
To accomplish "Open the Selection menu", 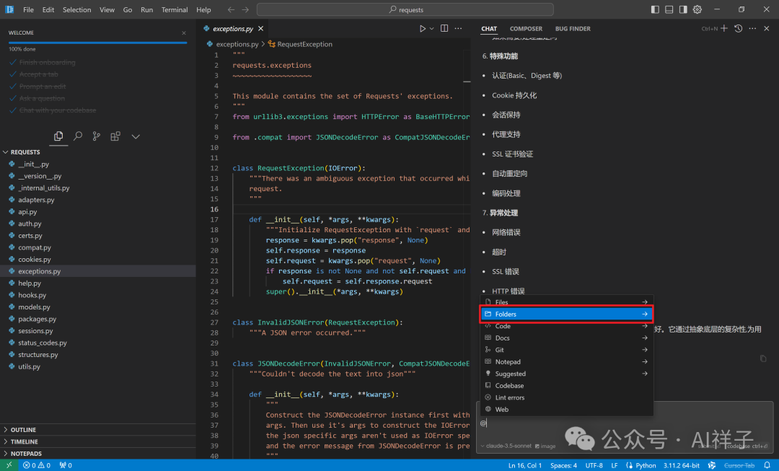I will (76, 9).
